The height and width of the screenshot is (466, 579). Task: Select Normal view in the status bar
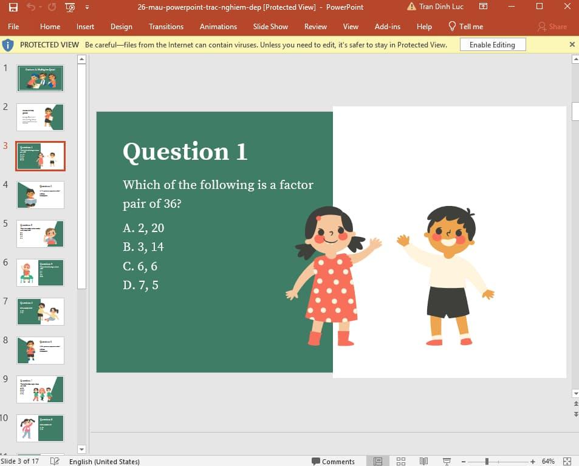[x=377, y=461]
